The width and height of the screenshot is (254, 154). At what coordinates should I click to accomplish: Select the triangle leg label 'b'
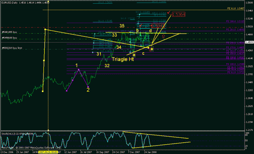tap(137, 30)
